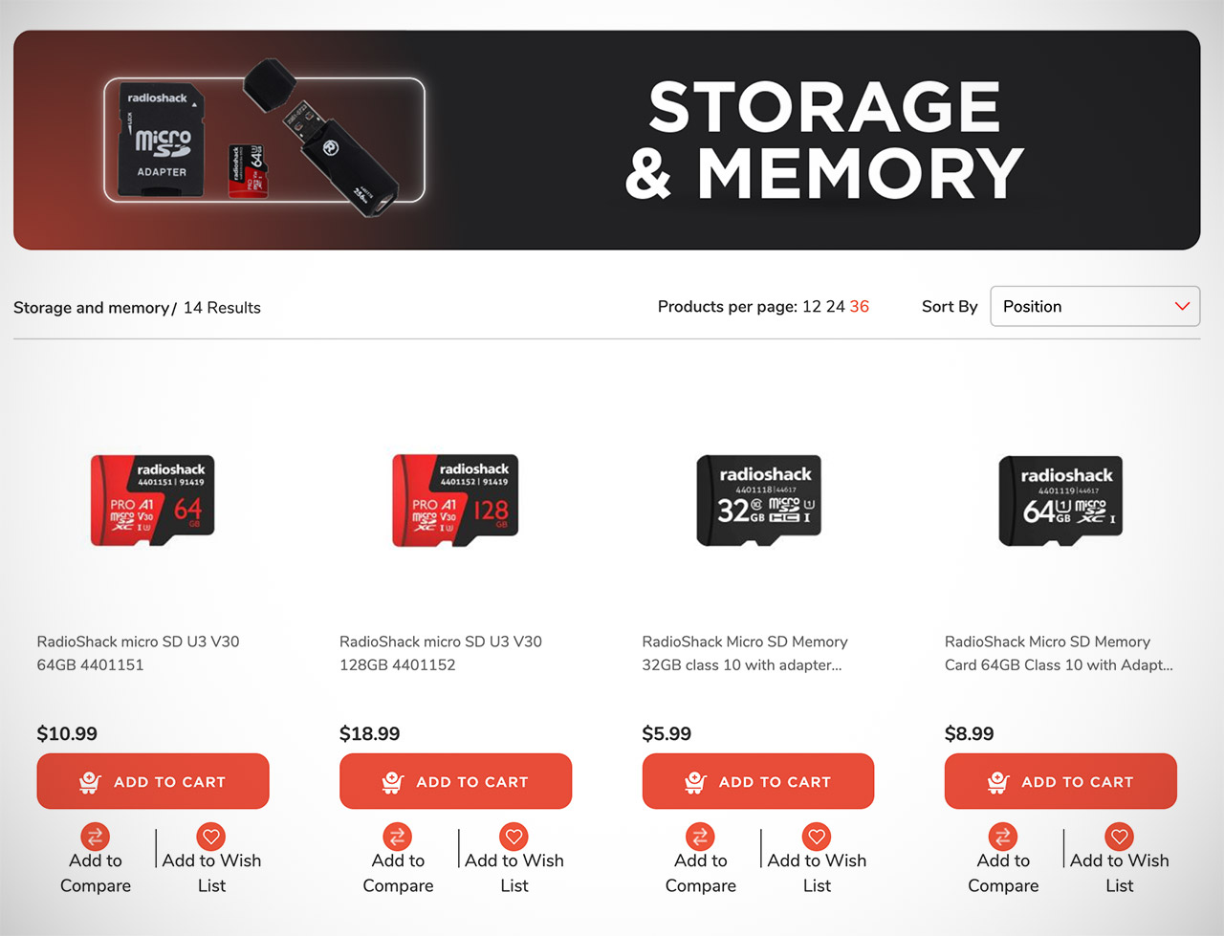Add 64GB U3 V30 card to cart

tap(153, 781)
